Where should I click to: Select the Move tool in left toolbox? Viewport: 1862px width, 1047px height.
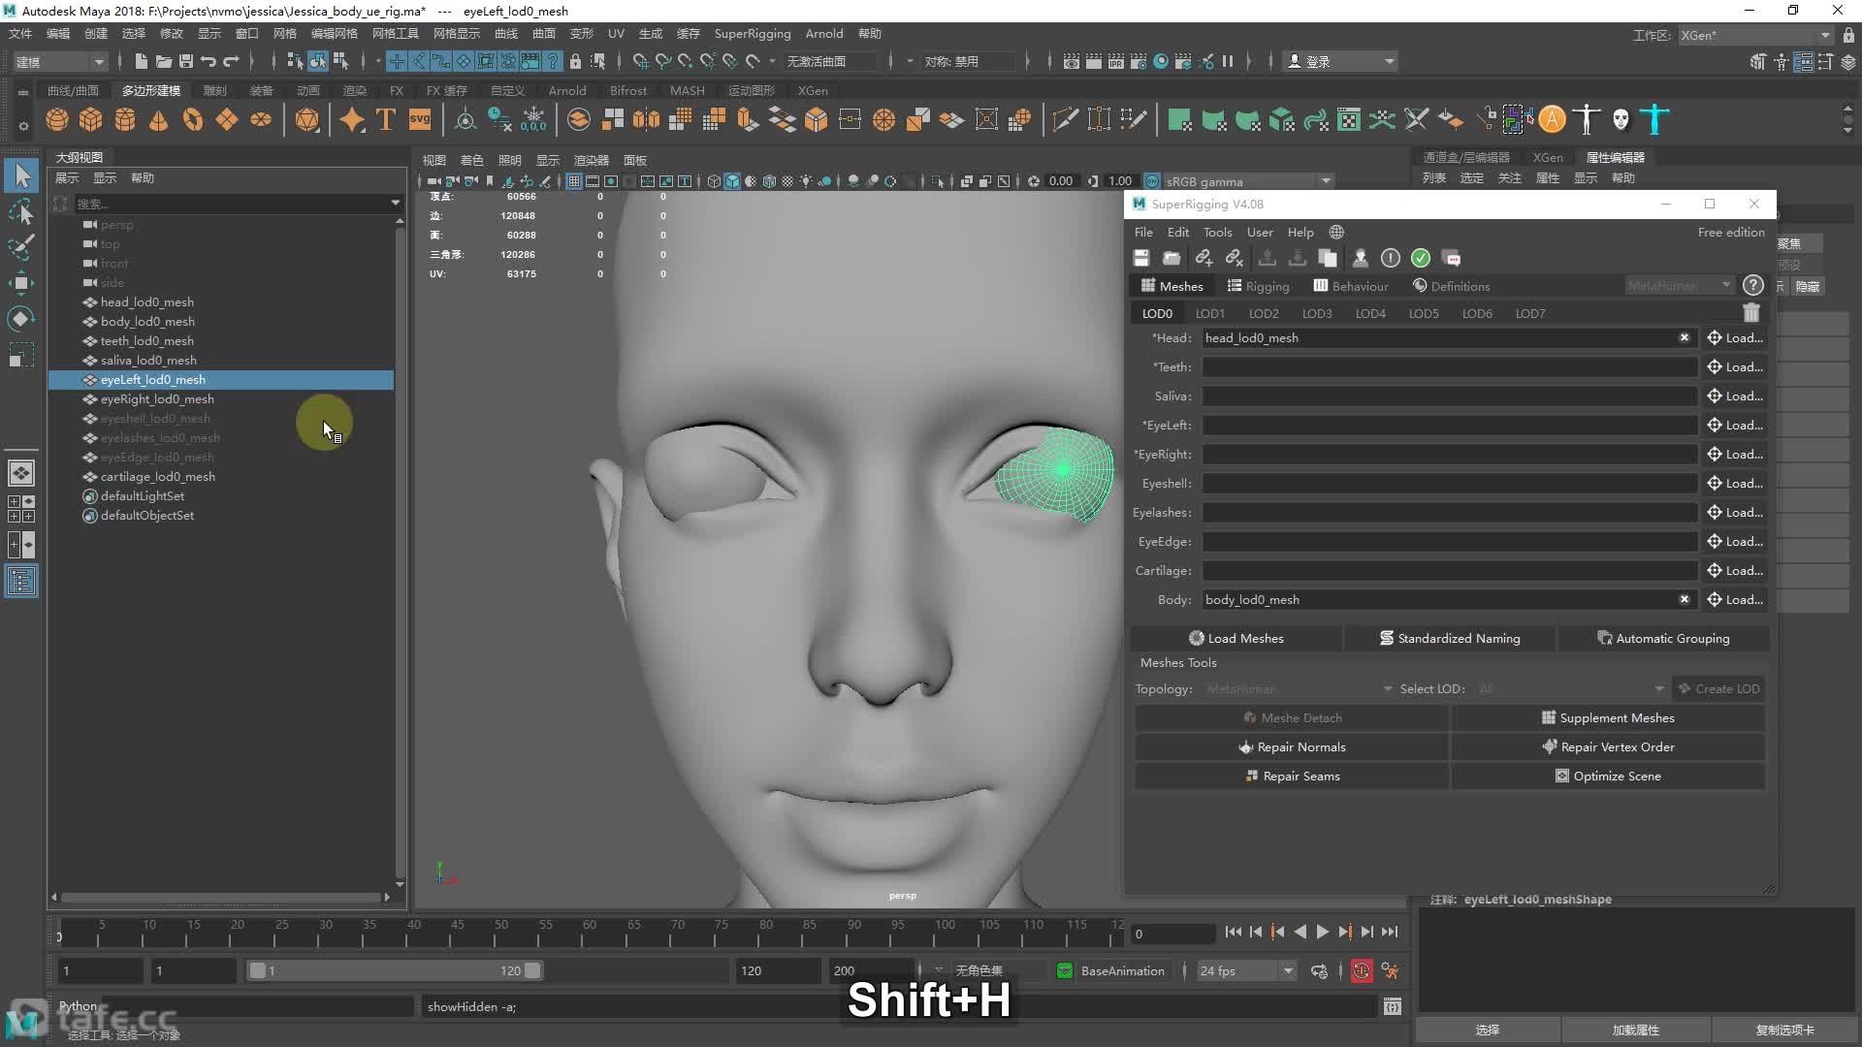(x=21, y=283)
